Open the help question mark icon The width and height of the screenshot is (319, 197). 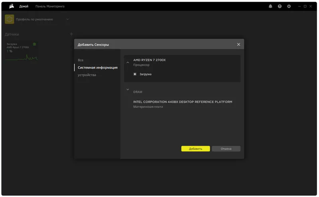280,6
